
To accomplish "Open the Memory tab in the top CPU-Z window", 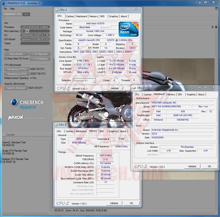I will (x=94, y=16).
